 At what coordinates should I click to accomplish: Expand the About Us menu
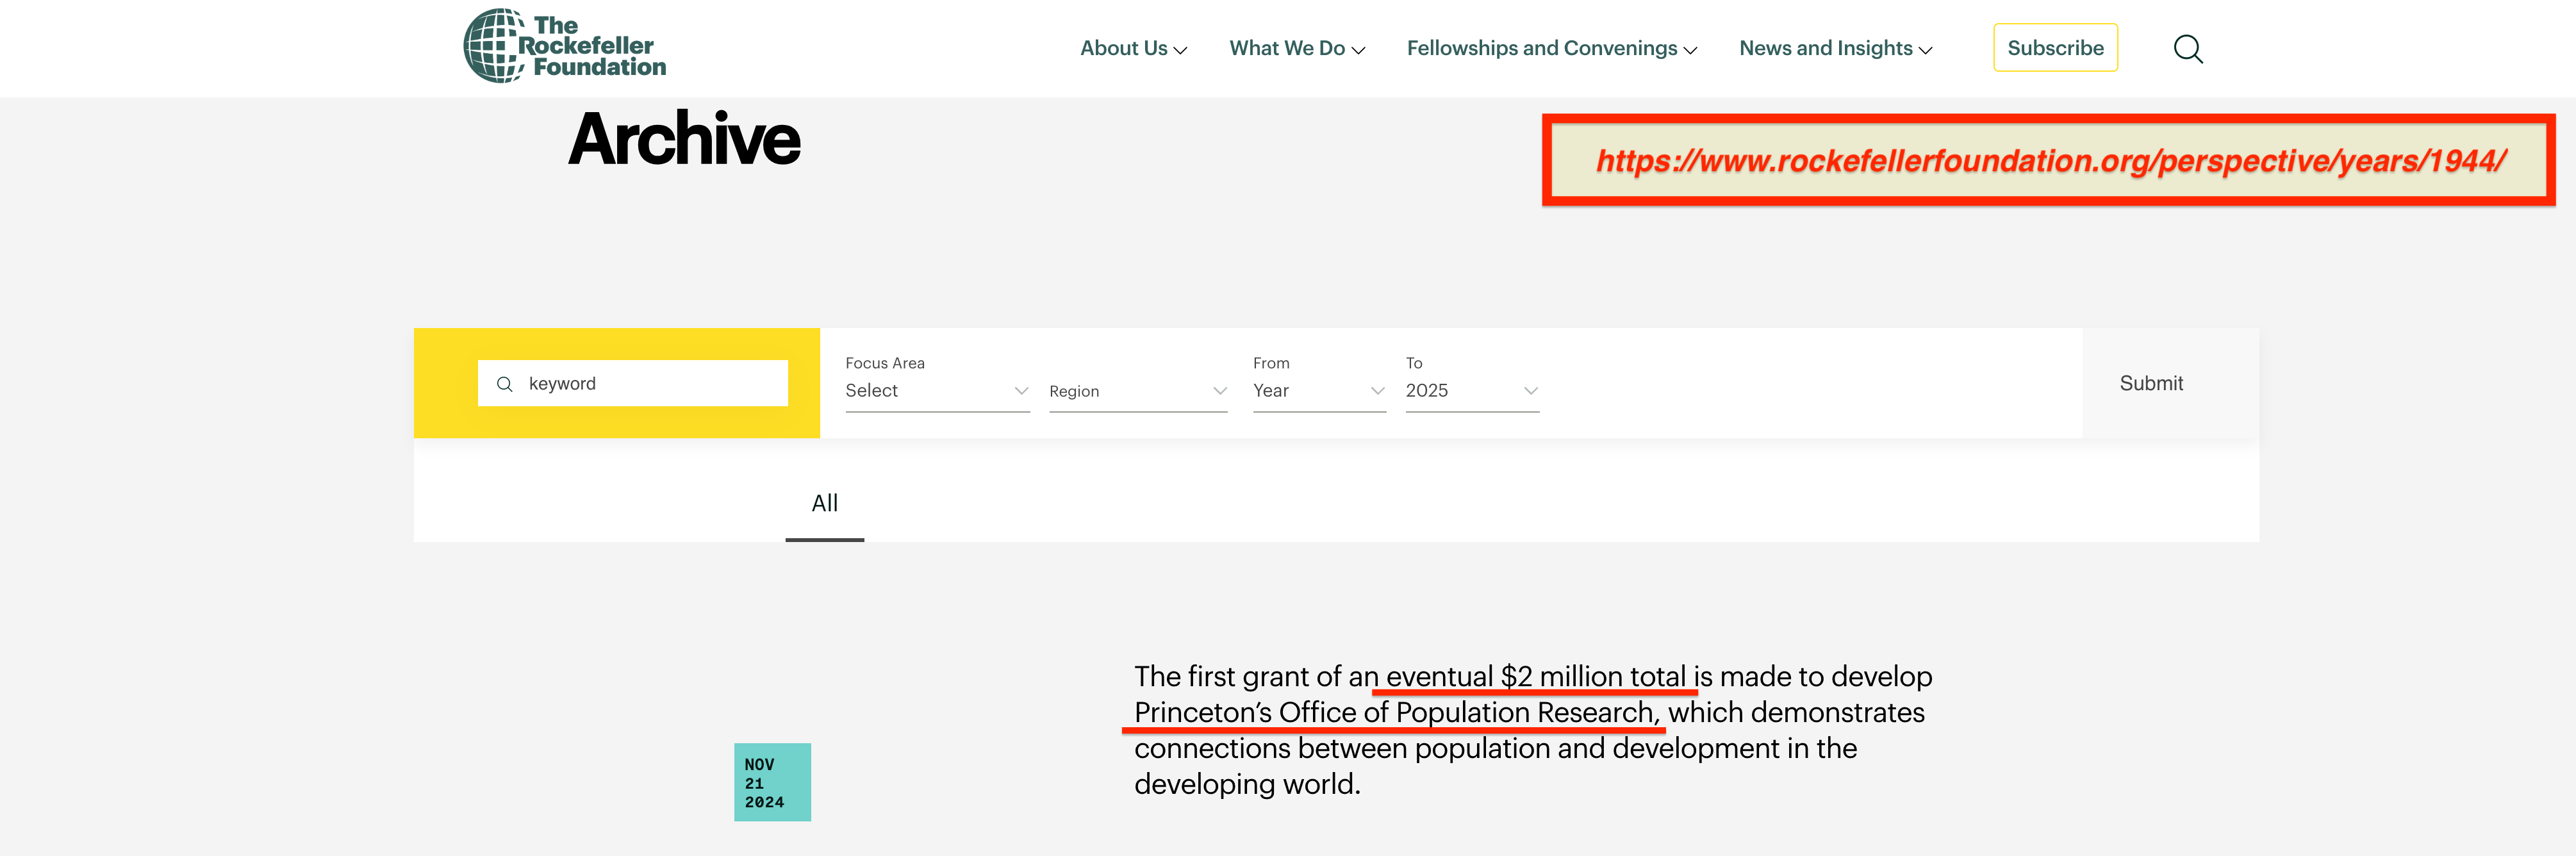click(x=1133, y=48)
